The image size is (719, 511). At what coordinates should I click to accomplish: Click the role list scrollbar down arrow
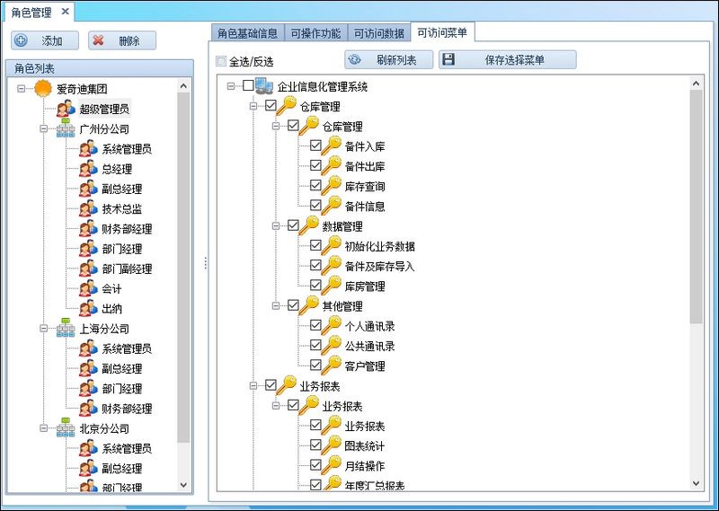tap(183, 484)
